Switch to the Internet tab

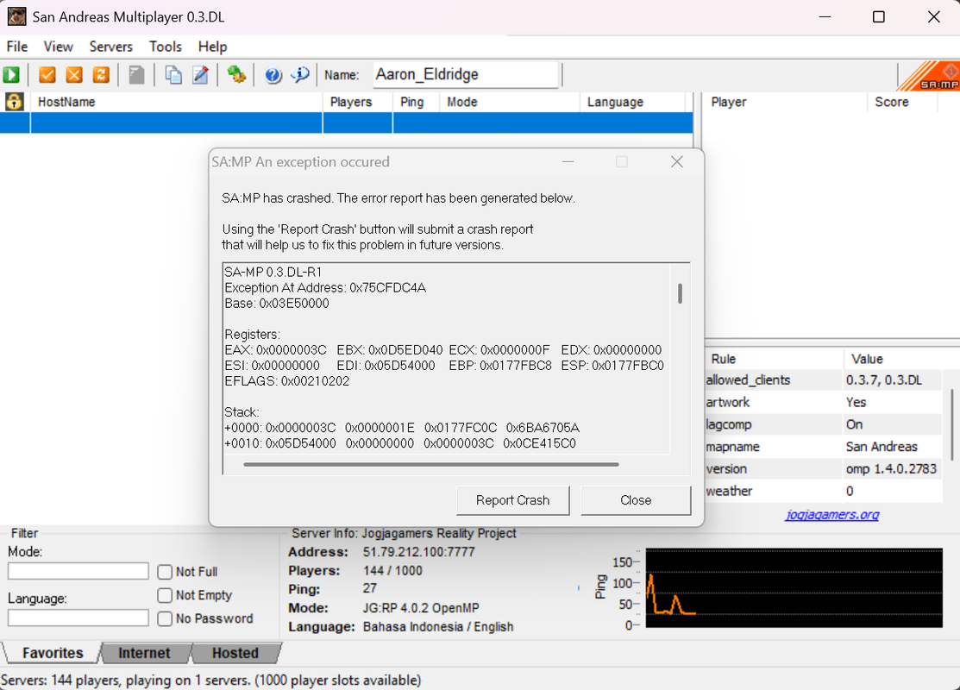[x=144, y=653]
